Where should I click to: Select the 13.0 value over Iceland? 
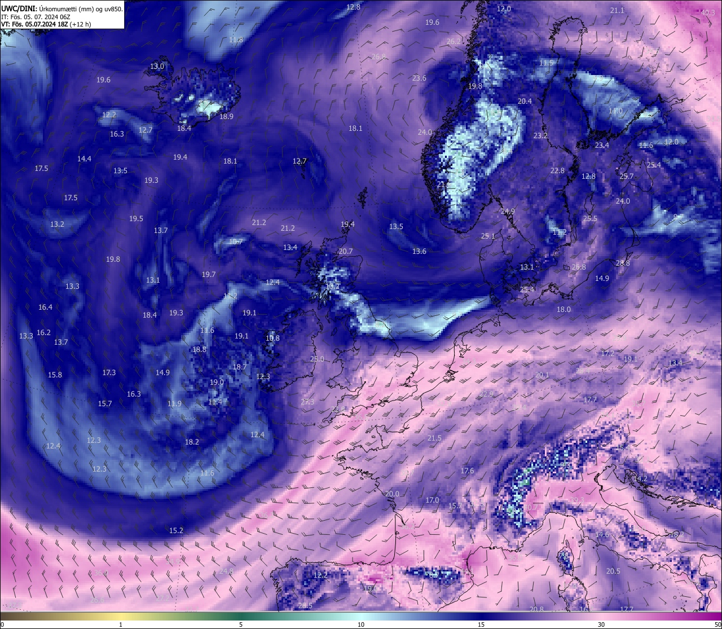click(x=157, y=67)
